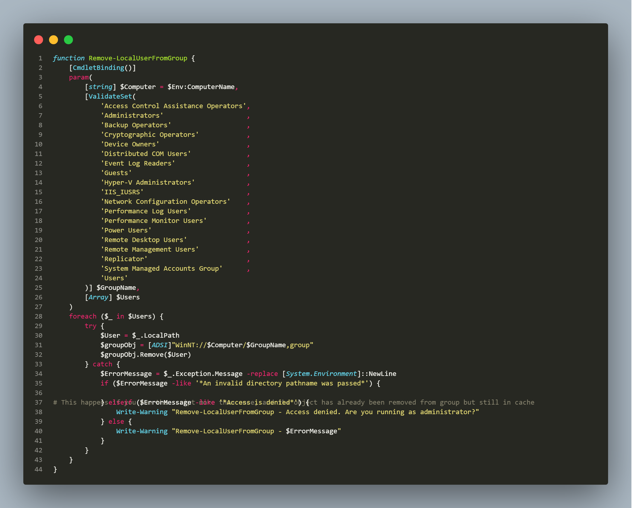Click the 'Administrators' string on line 7
The height and width of the screenshot is (508, 632).
(132, 116)
